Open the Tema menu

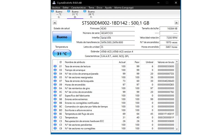tap(91, 8)
